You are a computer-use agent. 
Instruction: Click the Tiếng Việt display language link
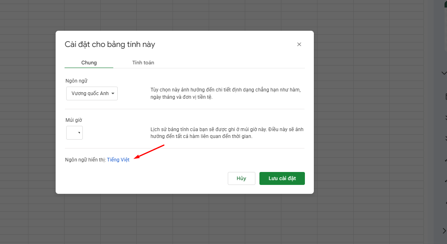coord(118,160)
